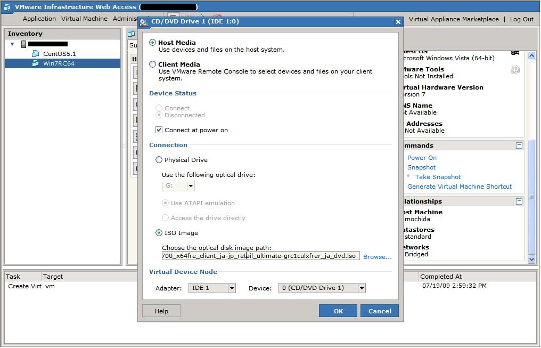Select CentOS5.1 in the Inventory tree
Screen dimensions: 541x348
(59, 53)
